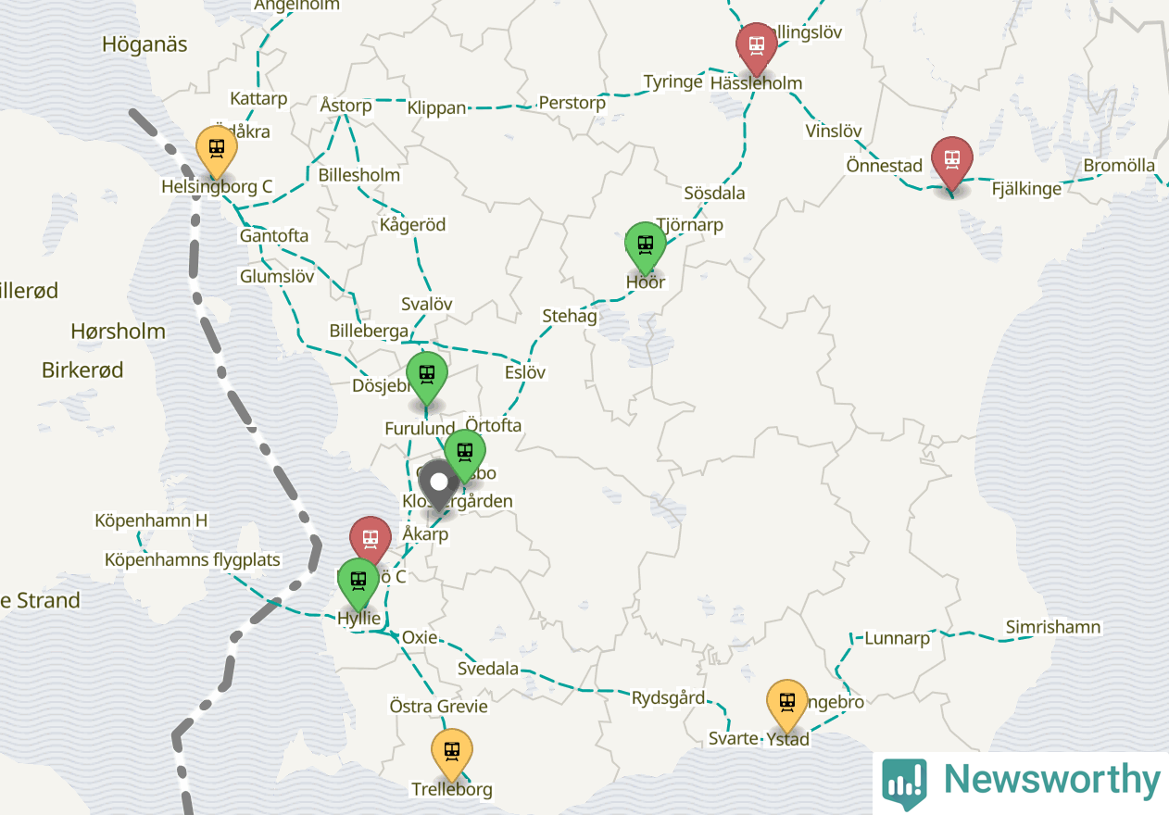The width and height of the screenshot is (1169, 815).
Task: Click the Klippan station label
Action: click(x=436, y=107)
